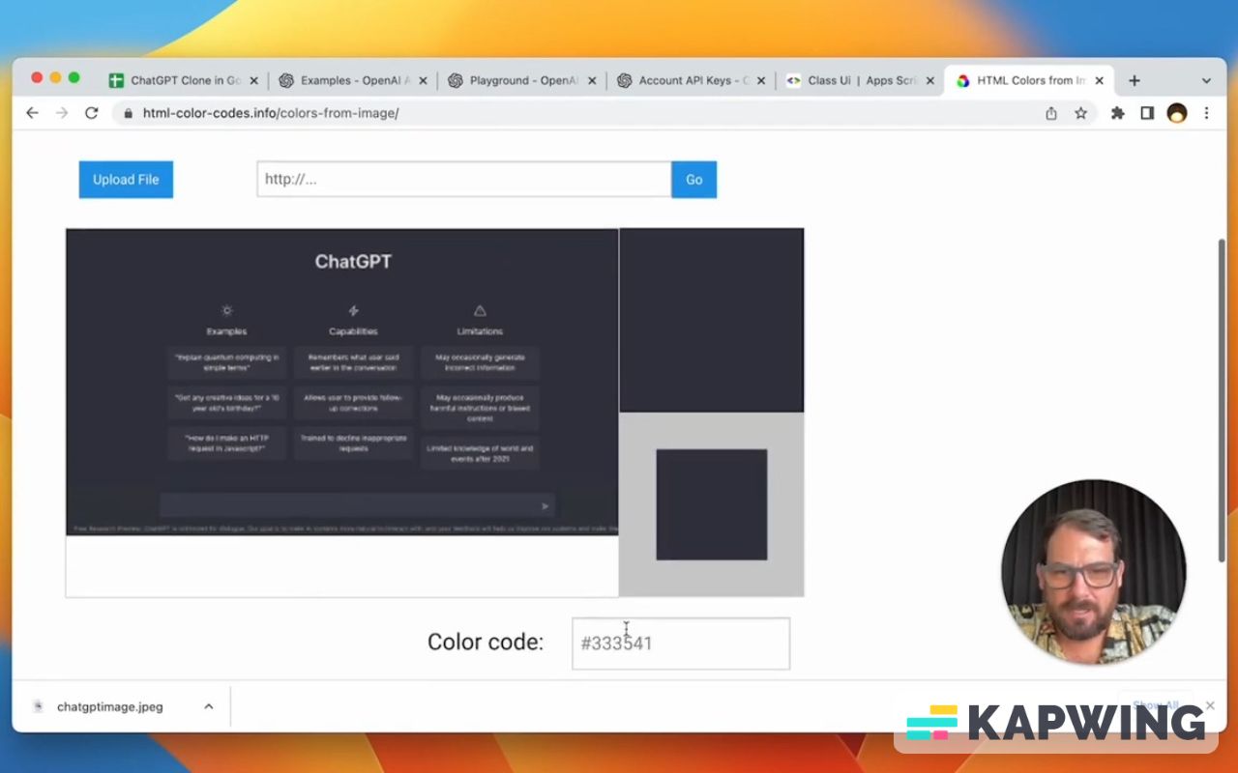Open the tab search chevron
Viewport: 1238px width, 773px height.
coord(1206,80)
